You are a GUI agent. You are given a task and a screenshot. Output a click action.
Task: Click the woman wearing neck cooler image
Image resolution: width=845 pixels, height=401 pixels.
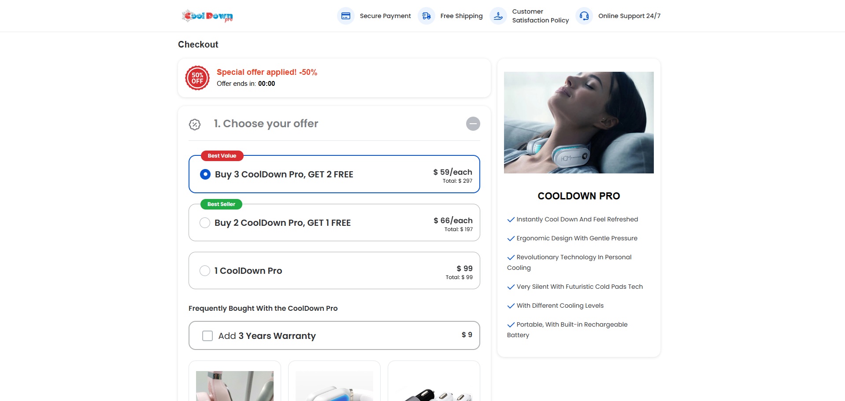tap(578, 122)
